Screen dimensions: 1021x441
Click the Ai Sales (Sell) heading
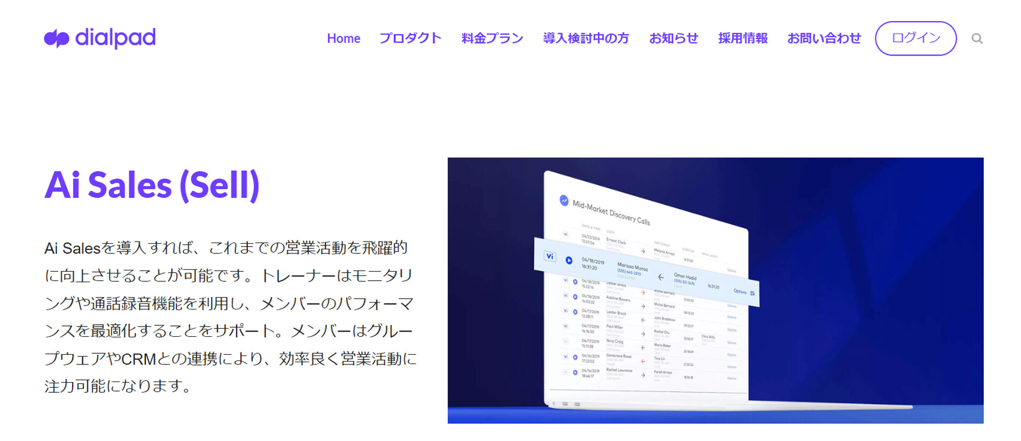point(152,185)
